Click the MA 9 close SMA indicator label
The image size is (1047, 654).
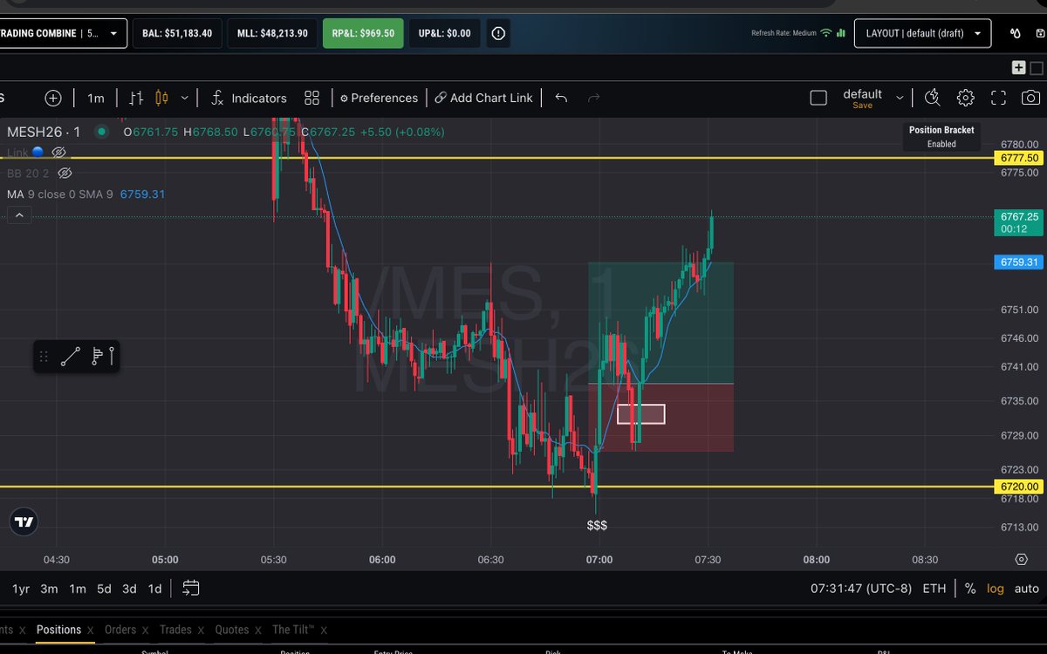(60, 194)
